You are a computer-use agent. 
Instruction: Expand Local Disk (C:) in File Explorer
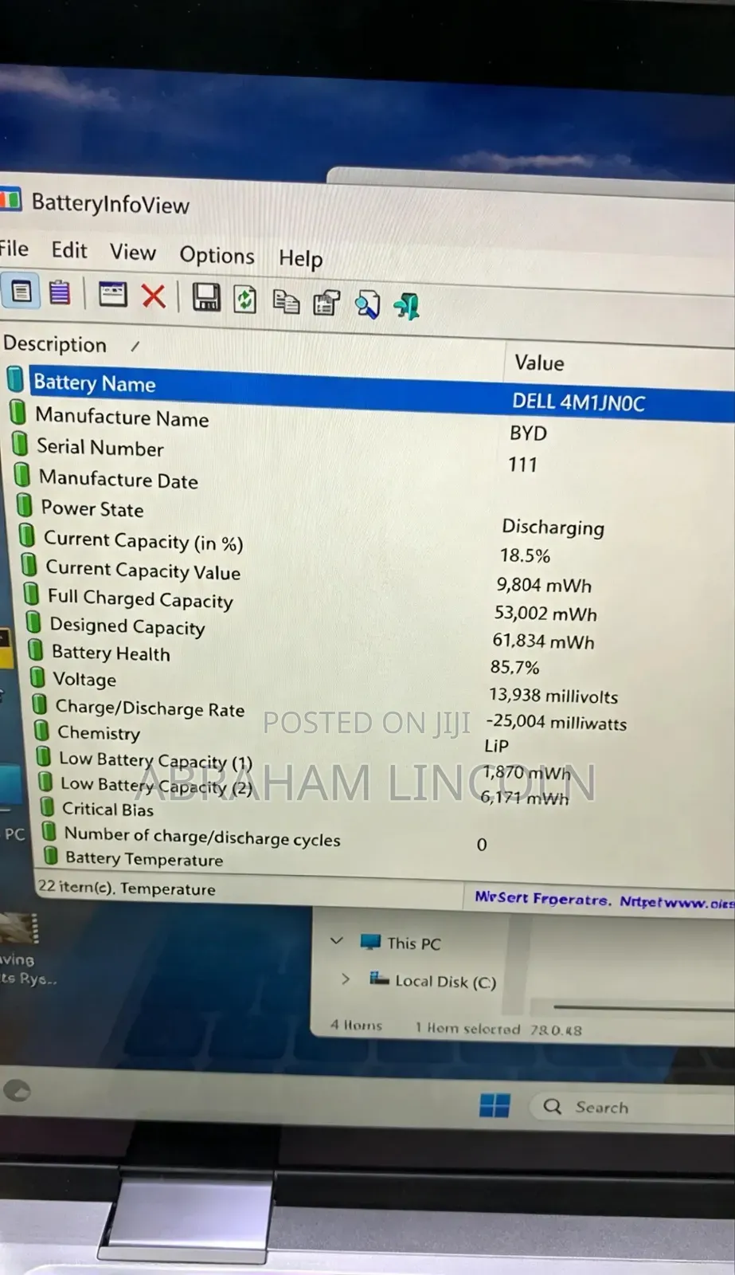345,979
